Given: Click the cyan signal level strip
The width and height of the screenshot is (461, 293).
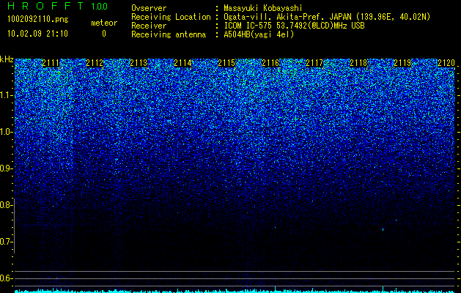Looking at the screenshot, I should (x=235, y=291).
